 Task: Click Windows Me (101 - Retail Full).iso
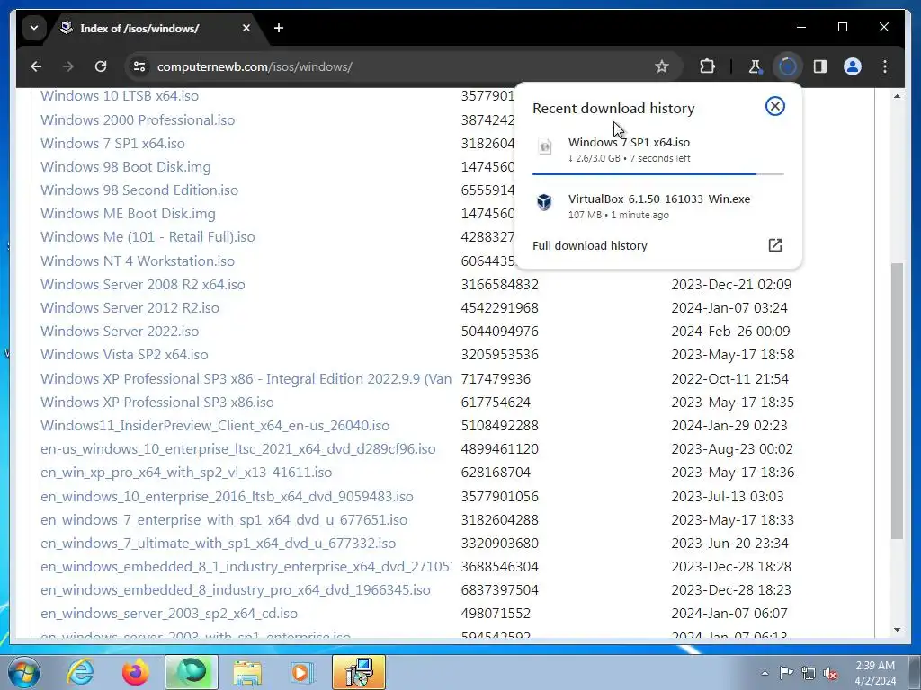pos(148,237)
